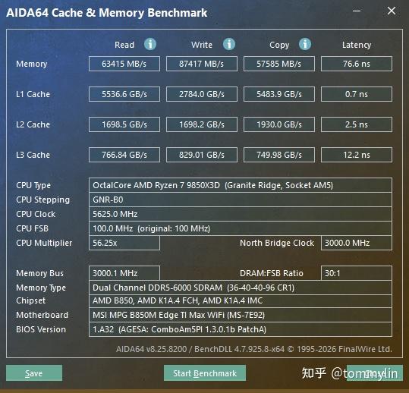
Task: Click the DRAM:FSB Ratio label
Action: 272,273
